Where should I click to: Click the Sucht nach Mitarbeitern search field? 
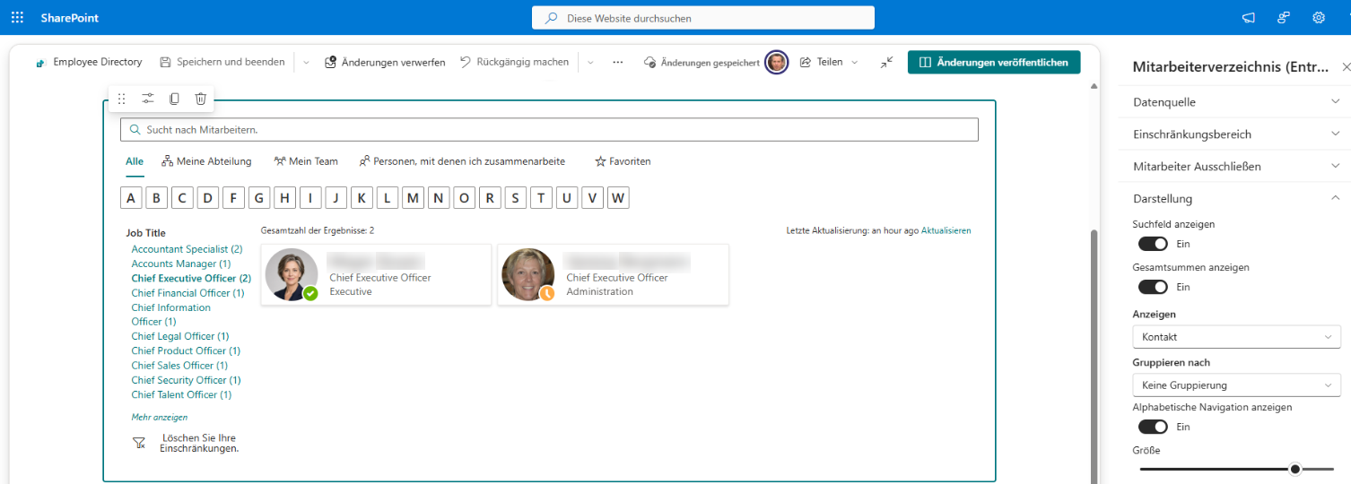(549, 130)
